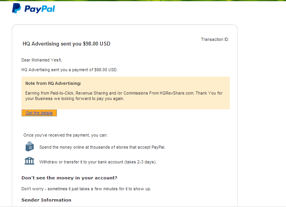Image resolution: width=286 pixels, height=207 pixels.
Task: Click the Sender Information heading
Action: [46, 200]
